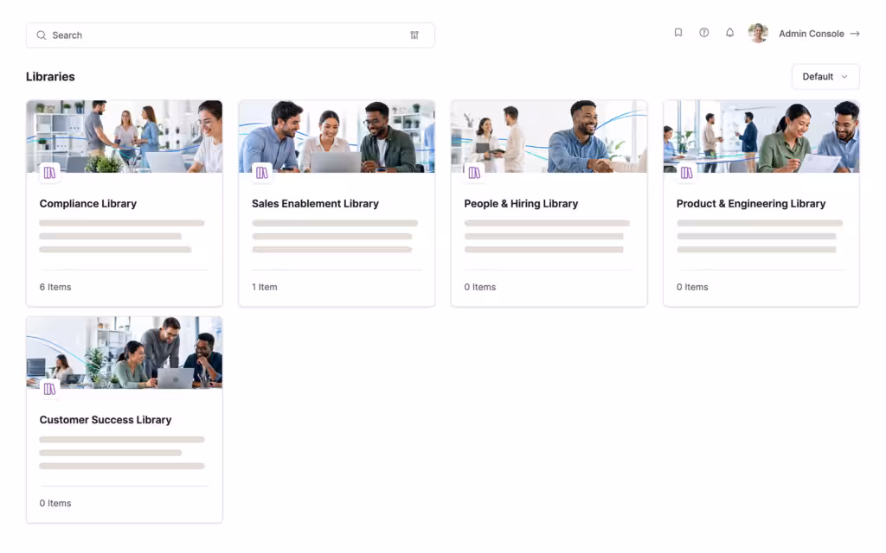886x553 pixels.
Task: Click the '6 Items' count on Compliance Library
Action: point(55,287)
